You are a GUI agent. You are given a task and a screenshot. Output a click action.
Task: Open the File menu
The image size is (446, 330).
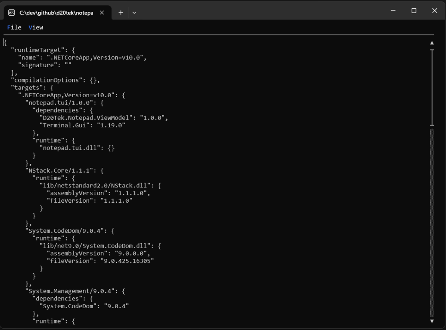[x=14, y=27]
